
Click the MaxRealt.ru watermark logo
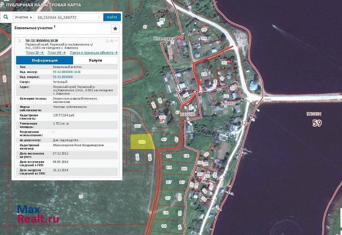pos(38,215)
